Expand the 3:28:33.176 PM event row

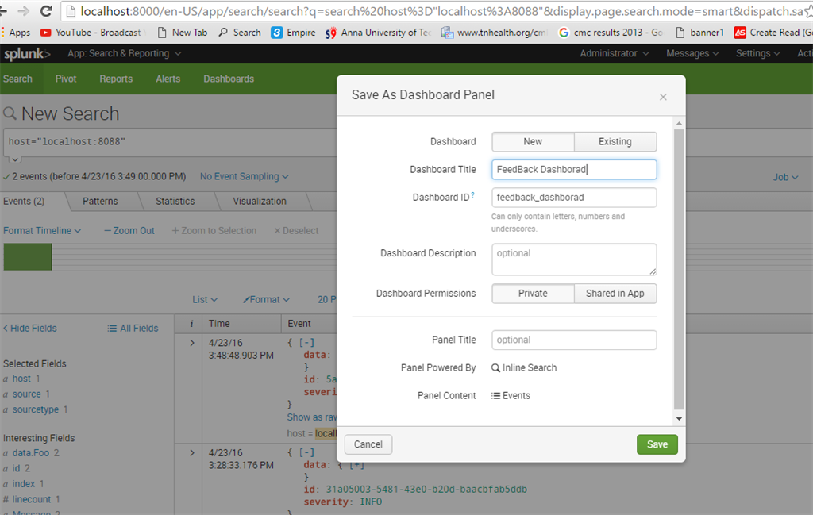(192, 453)
